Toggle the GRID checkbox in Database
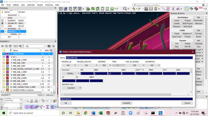This screenshot has height=116, width=208. click(2, 26)
